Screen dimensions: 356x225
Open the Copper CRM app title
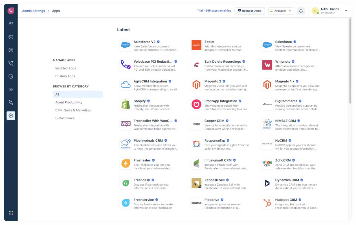point(214,121)
